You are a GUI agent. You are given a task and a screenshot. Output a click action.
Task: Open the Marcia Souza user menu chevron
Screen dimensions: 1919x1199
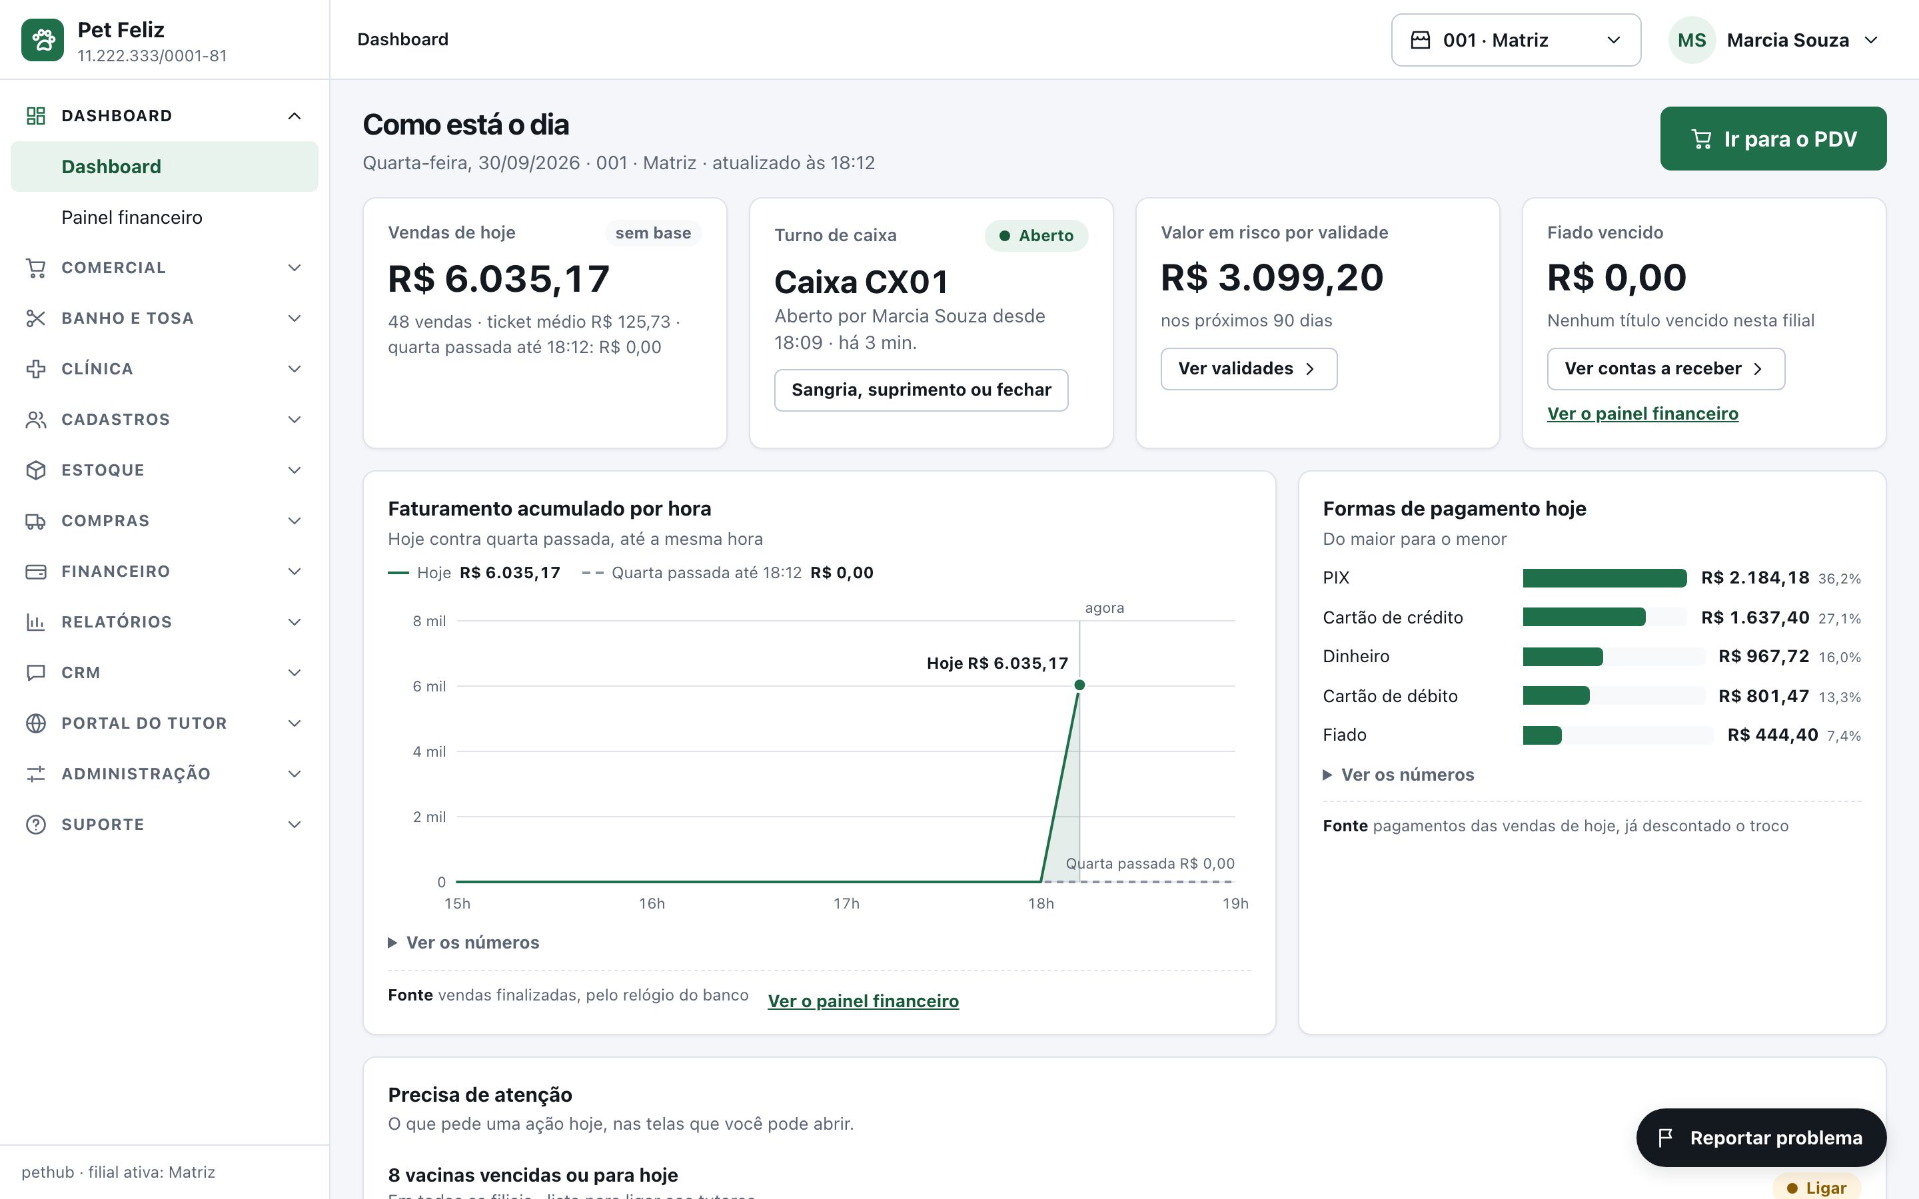point(1870,40)
